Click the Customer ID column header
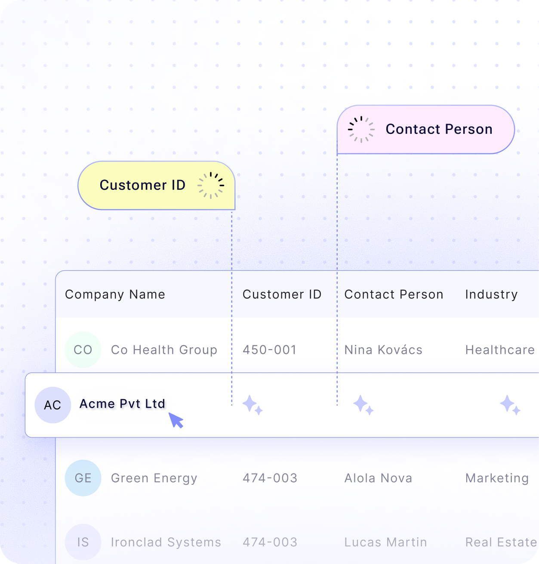The width and height of the screenshot is (539, 564). 282,294
